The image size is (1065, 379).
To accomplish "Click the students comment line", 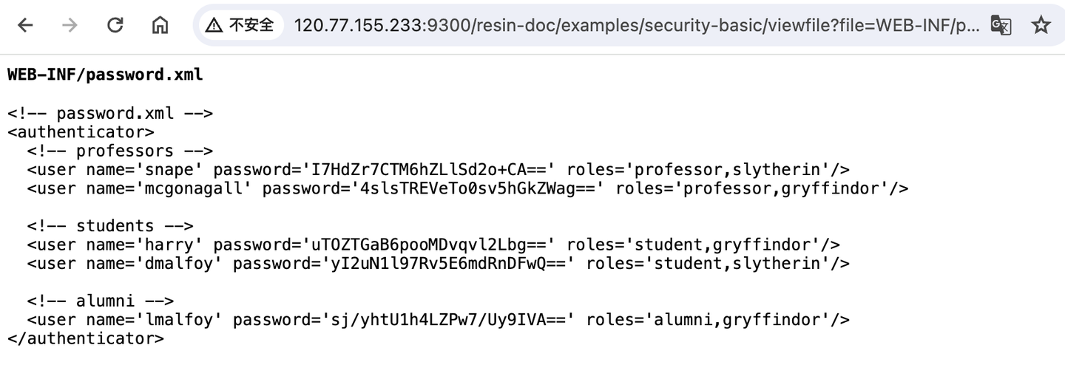I will coord(110,226).
